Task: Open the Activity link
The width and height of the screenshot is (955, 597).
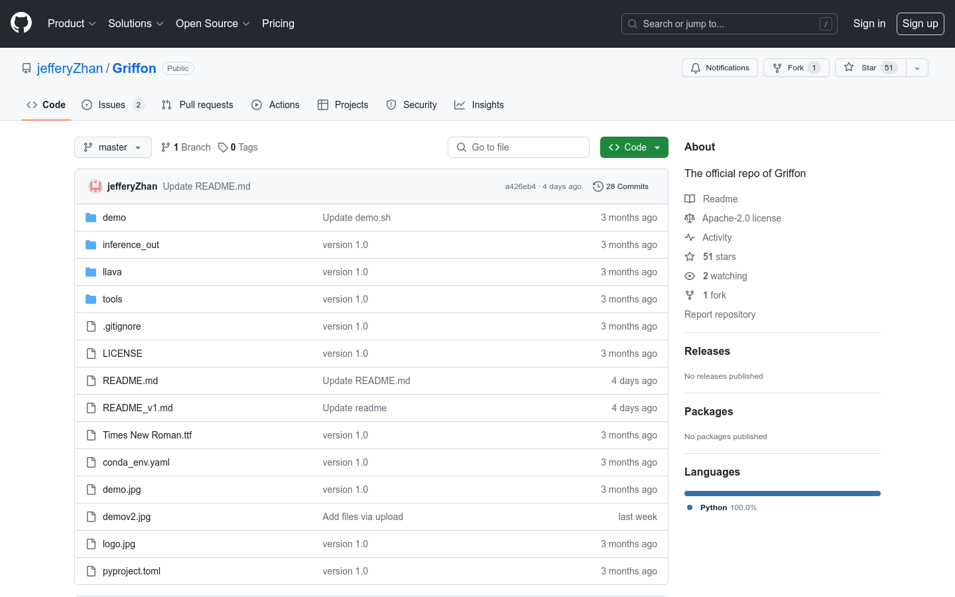Action: (x=708, y=237)
